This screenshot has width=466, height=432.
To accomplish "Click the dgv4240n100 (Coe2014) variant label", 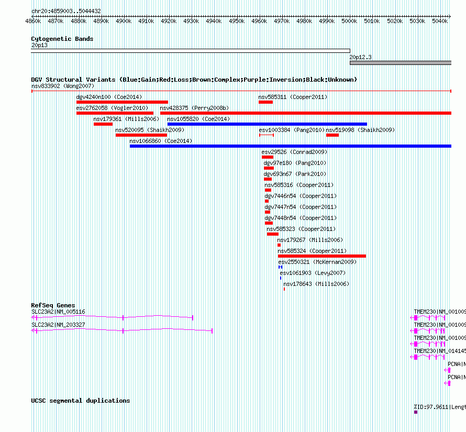I will 109,97.
